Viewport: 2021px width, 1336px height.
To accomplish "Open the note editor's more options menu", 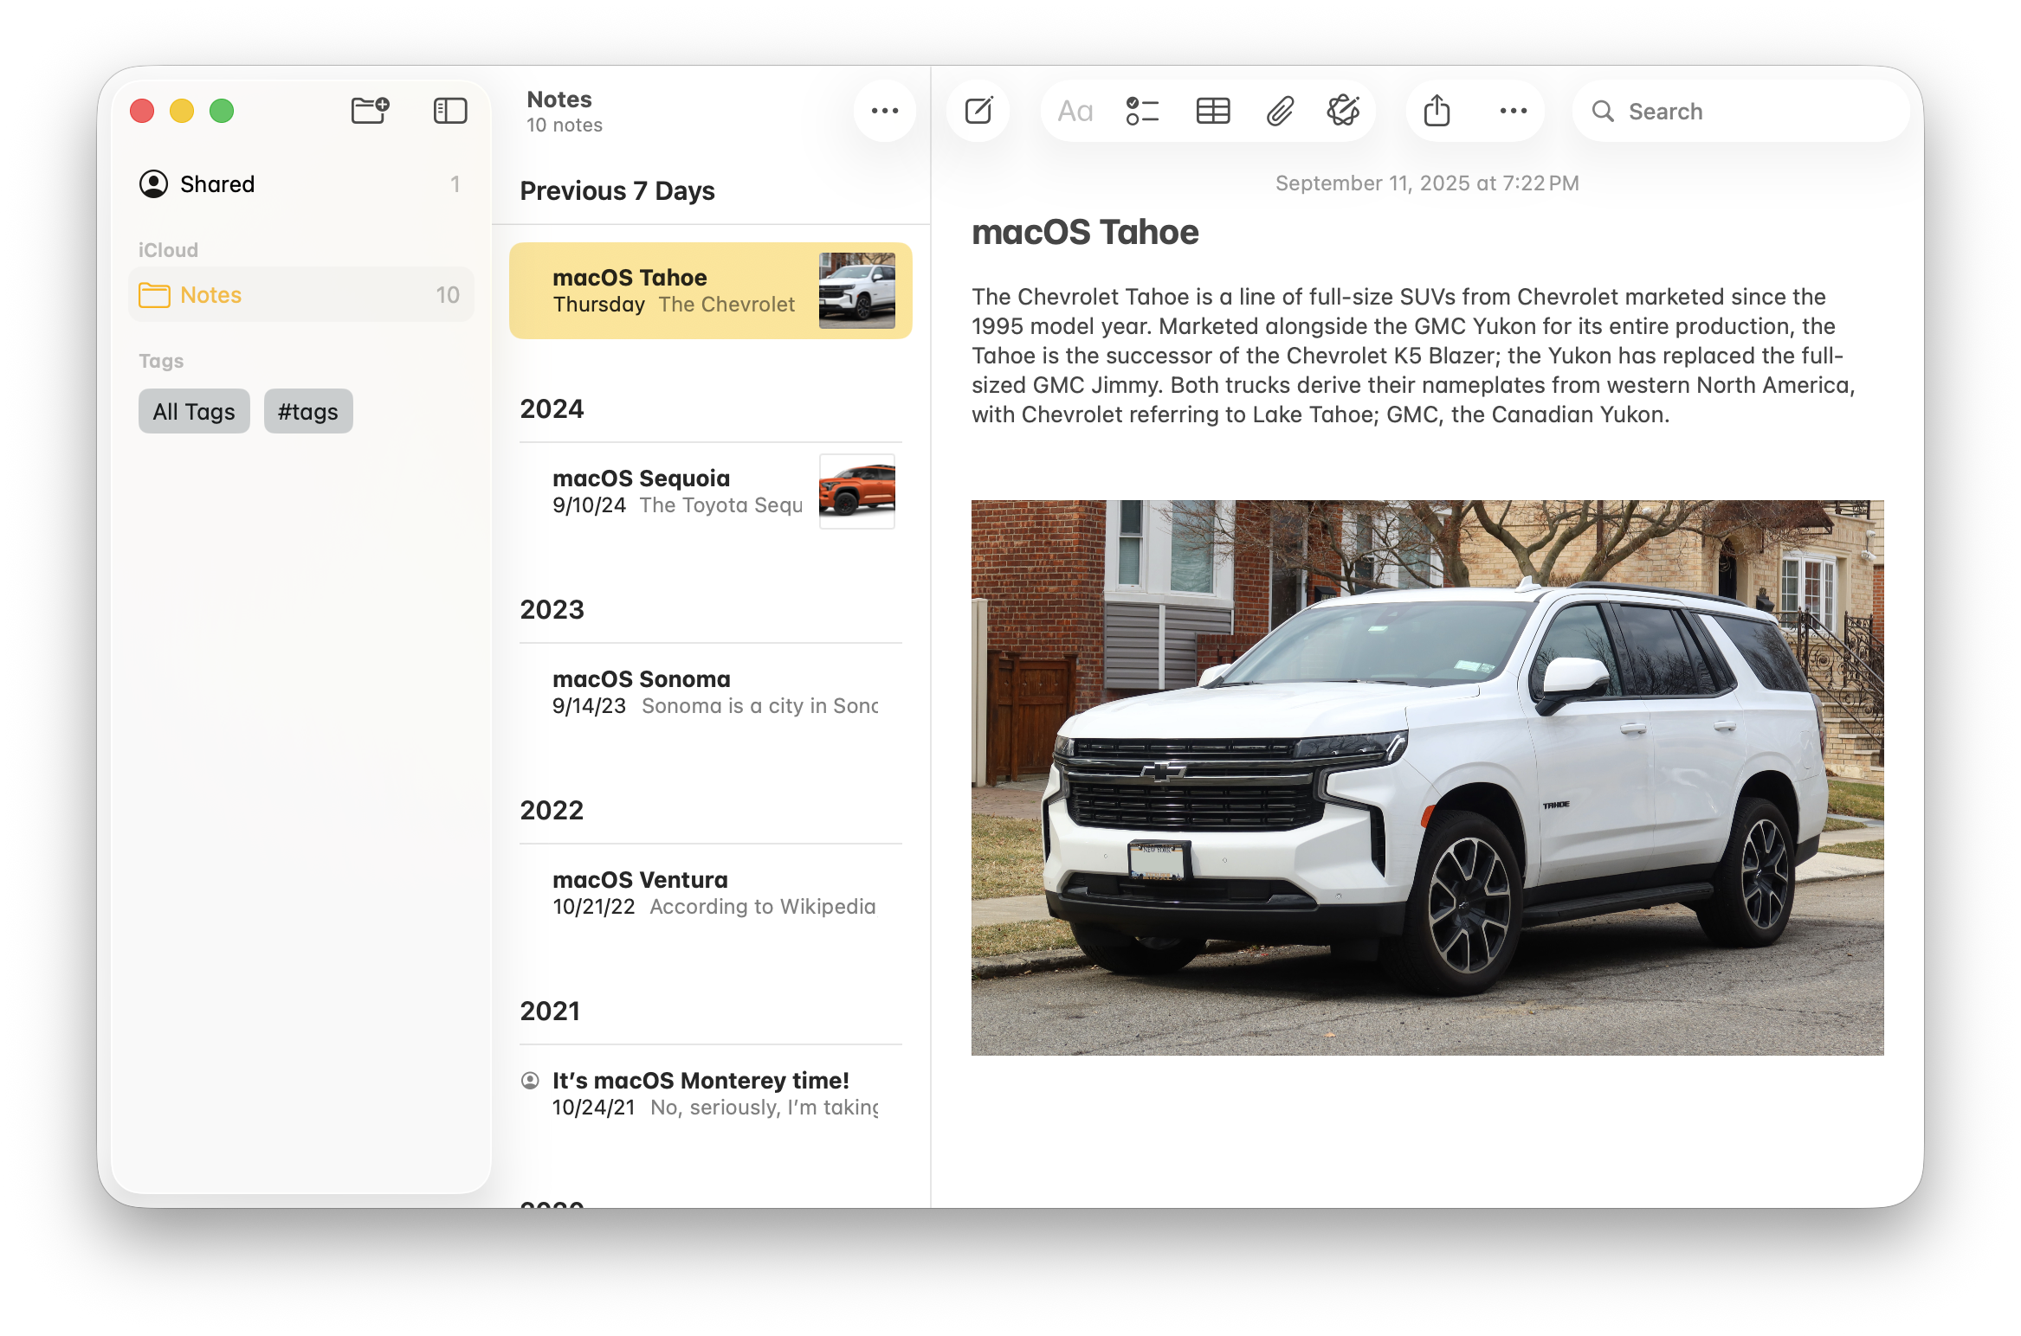I will 1513,111.
